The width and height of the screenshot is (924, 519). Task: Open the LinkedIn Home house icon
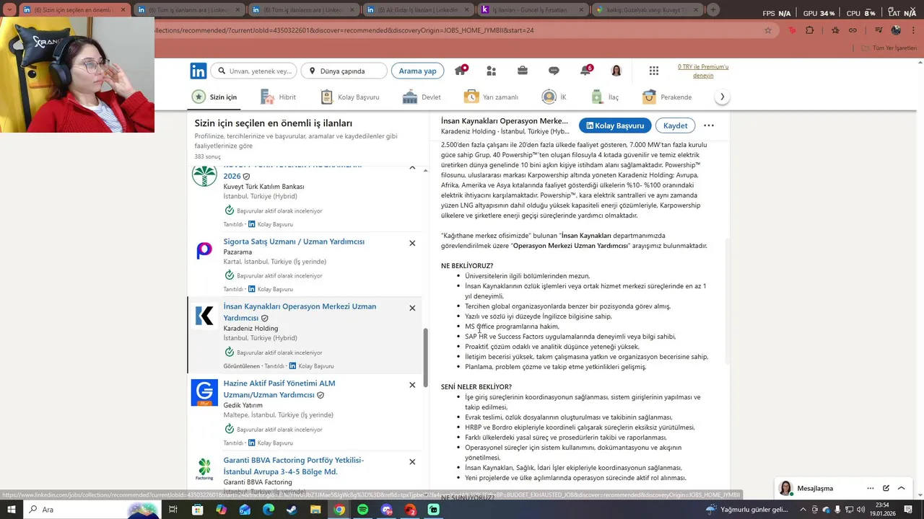tap(460, 70)
